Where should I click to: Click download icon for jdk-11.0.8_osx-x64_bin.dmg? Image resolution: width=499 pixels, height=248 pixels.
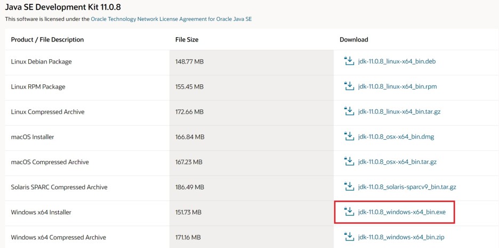[349, 137]
